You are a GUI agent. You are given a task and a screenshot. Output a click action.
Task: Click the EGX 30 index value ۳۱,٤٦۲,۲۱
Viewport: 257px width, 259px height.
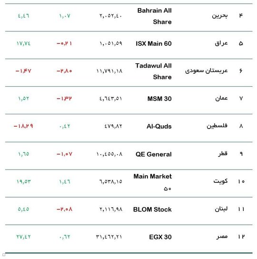(109, 237)
